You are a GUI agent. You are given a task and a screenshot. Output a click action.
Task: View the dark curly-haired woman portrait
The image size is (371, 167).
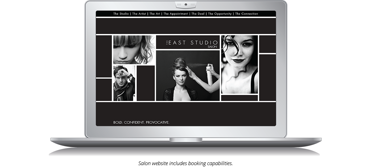(239, 64)
